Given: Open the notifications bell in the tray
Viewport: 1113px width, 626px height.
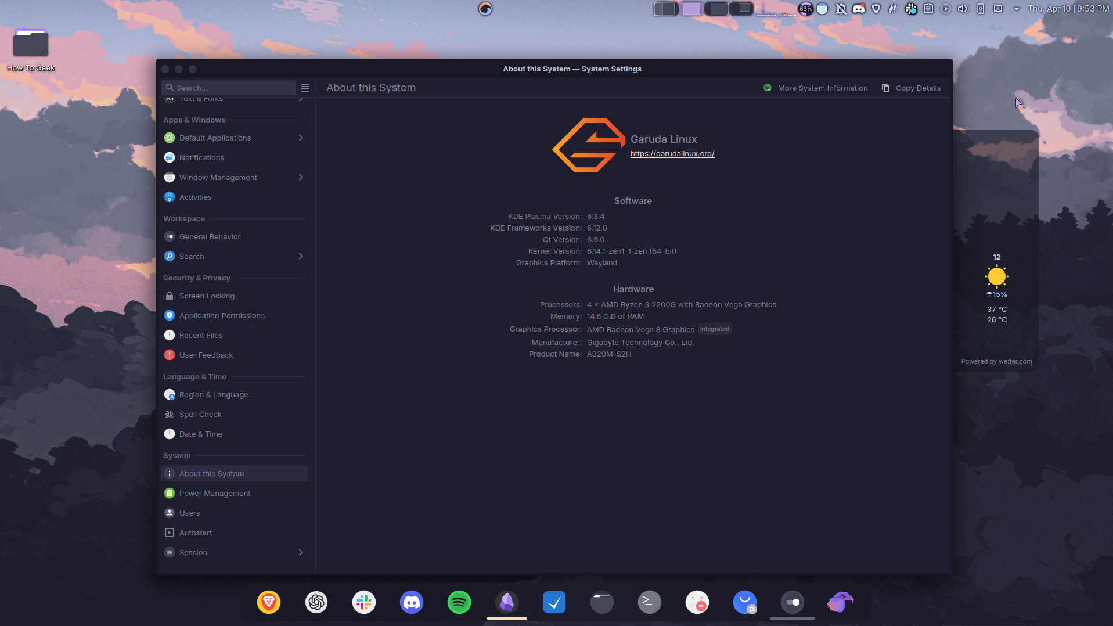Looking at the screenshot, I should pos(841,9).
